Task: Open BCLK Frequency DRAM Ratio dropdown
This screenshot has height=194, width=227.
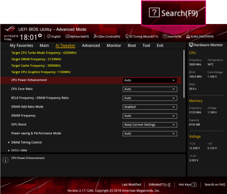Action: pos(150,98)
